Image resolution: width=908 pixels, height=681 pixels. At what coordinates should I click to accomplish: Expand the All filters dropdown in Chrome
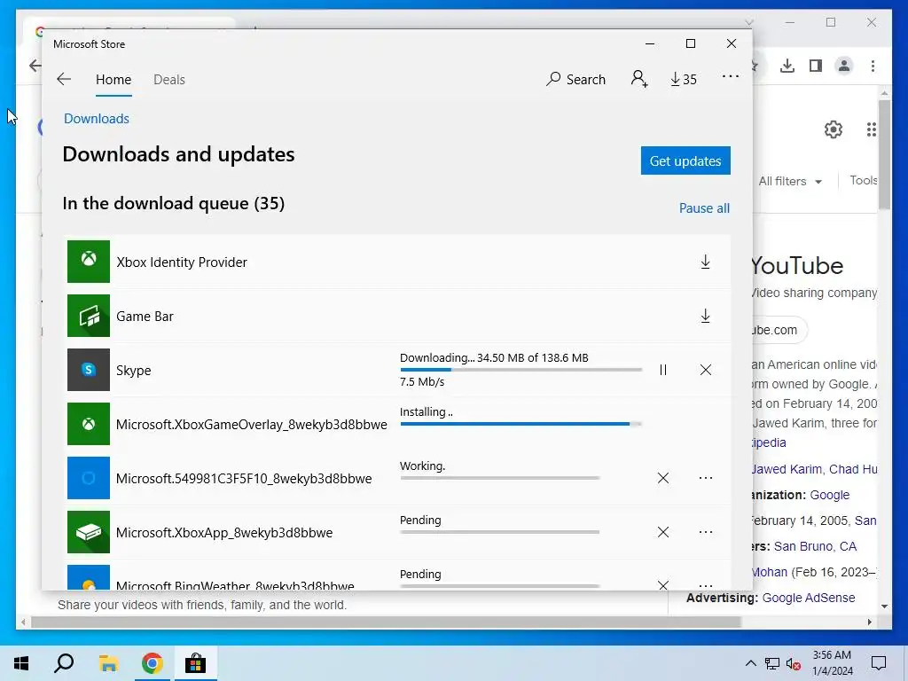[790, 181]
